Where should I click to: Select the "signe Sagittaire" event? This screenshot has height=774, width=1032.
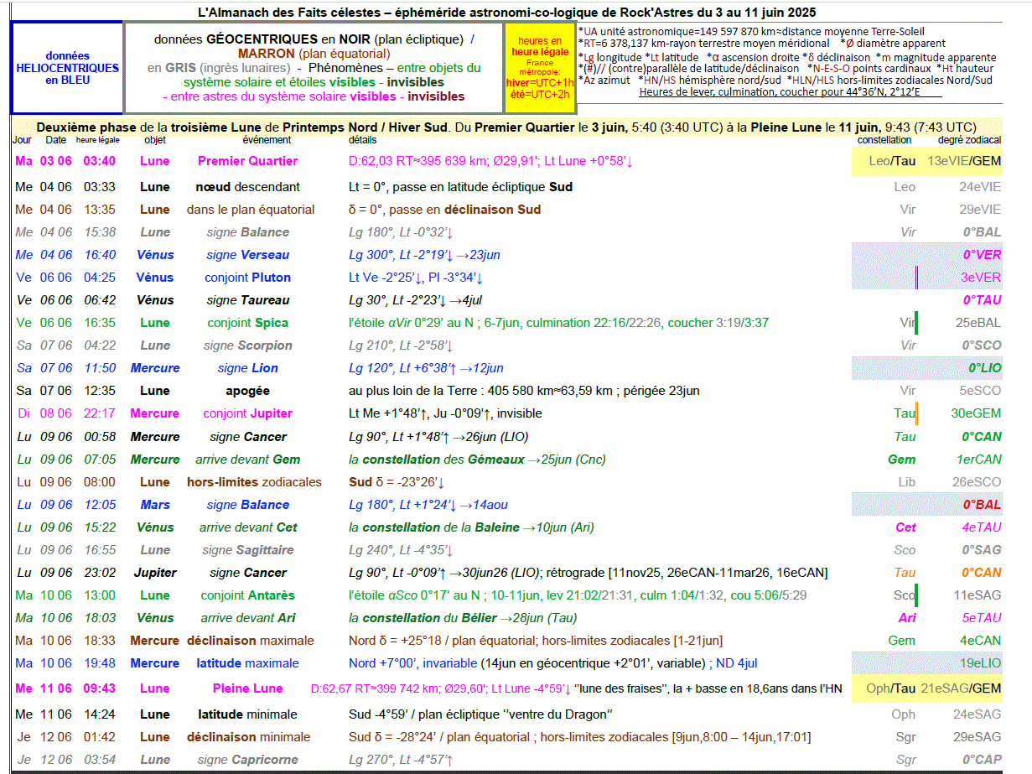click(x=247, y=550)
